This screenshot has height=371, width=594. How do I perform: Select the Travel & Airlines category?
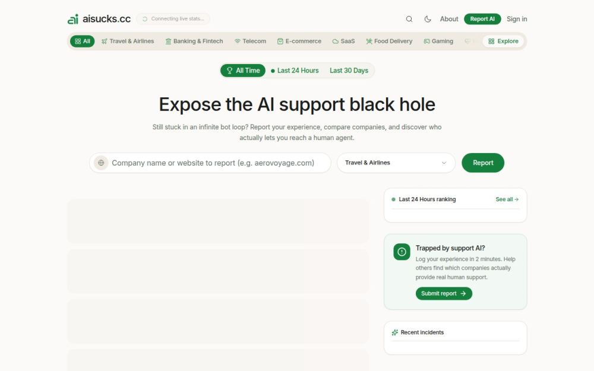128,42
